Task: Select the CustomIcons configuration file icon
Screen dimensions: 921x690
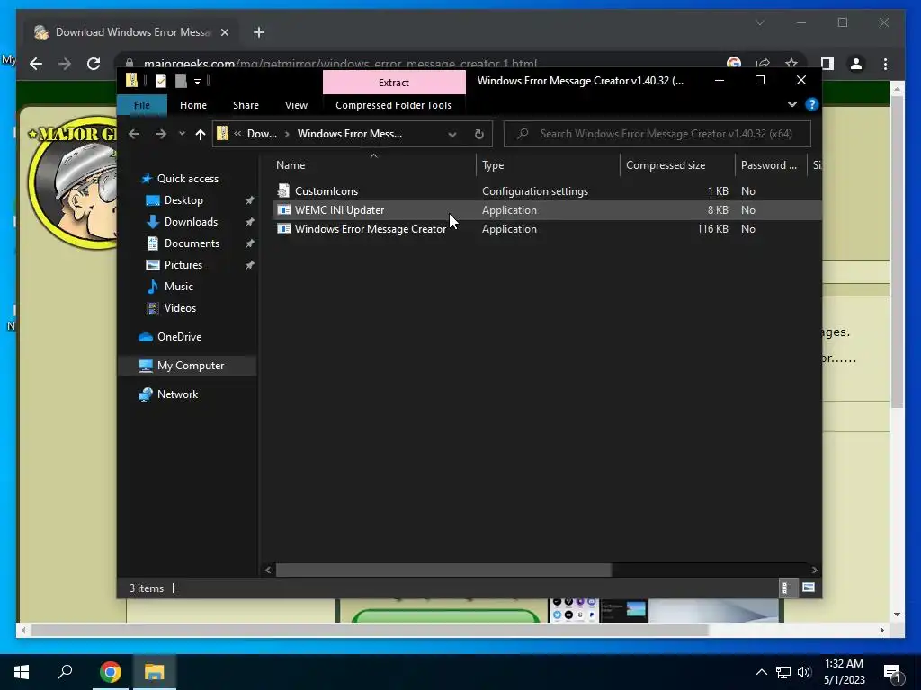Action: 283,190
